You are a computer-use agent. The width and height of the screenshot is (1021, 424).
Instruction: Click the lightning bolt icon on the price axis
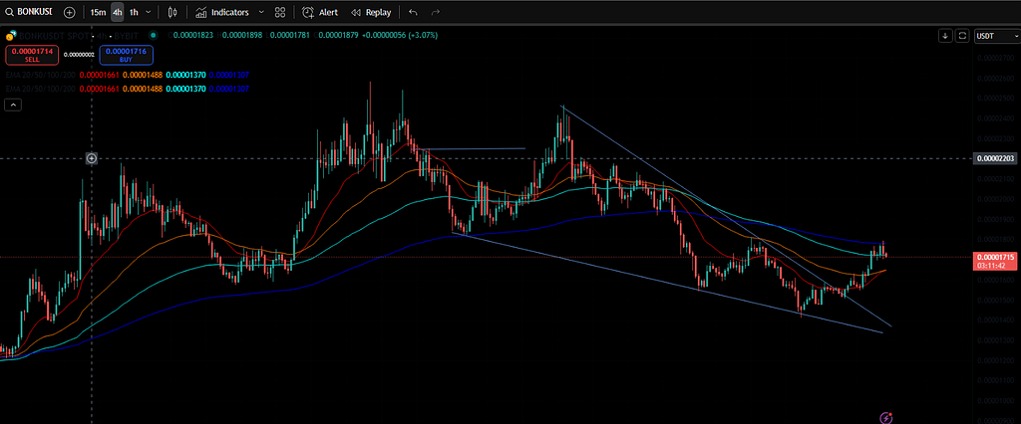pos(885,417)
